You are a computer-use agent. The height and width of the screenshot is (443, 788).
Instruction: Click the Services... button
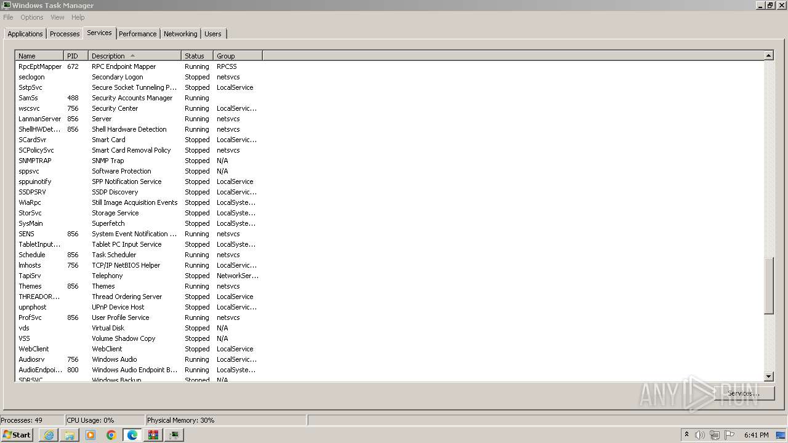tap(744, 393)
